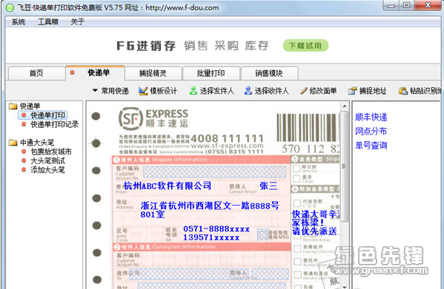Click the recipient 联络人 hatched field
This screenshot has height=289, width=444.
coord(270,274)
